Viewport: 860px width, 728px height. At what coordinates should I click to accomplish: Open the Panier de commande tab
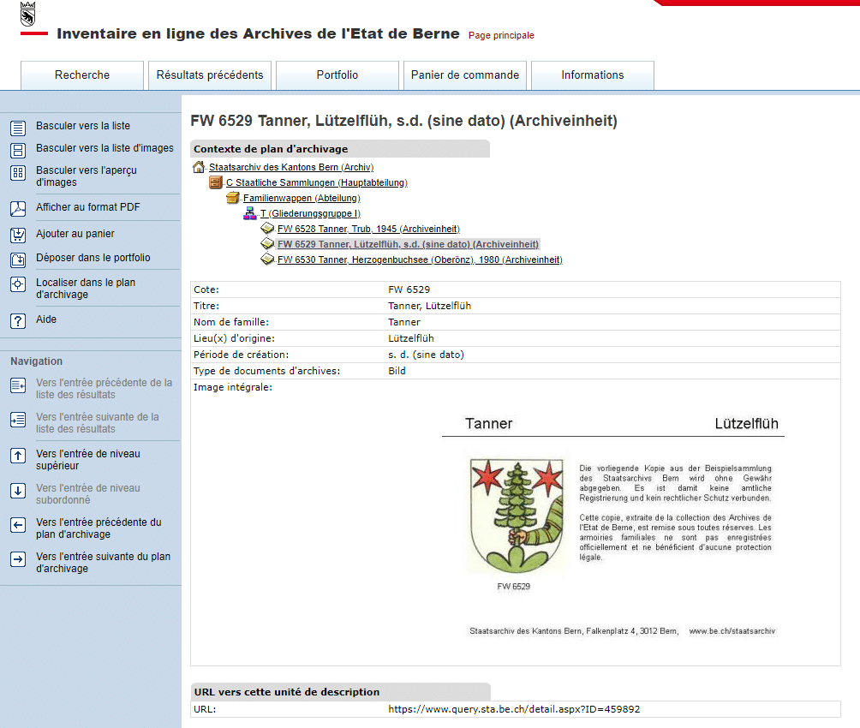coord(465,75)
